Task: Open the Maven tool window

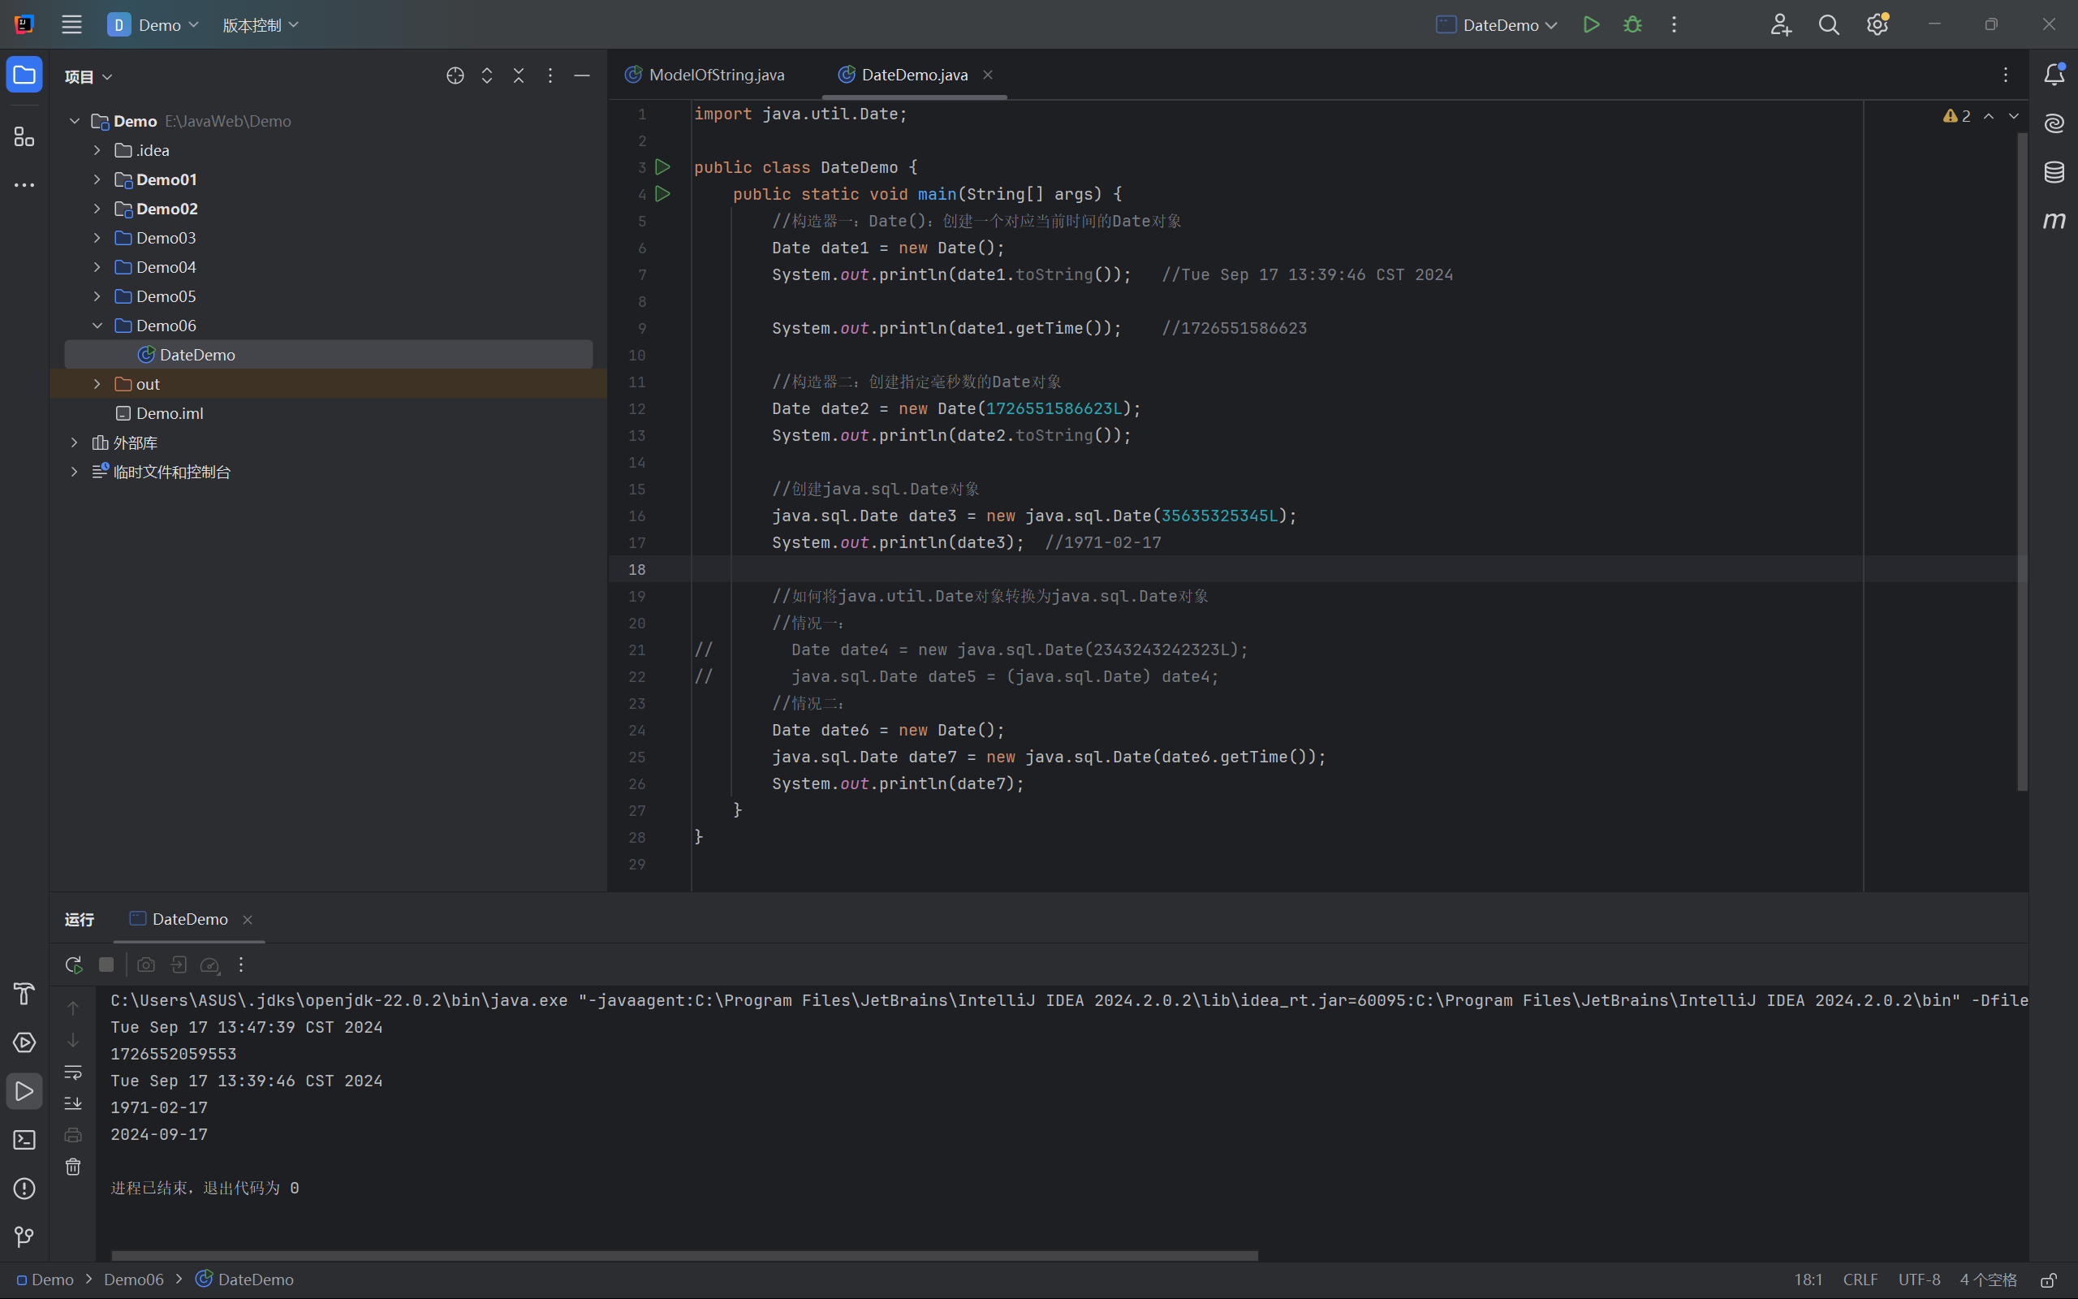Action: (x=2054, y=221)
